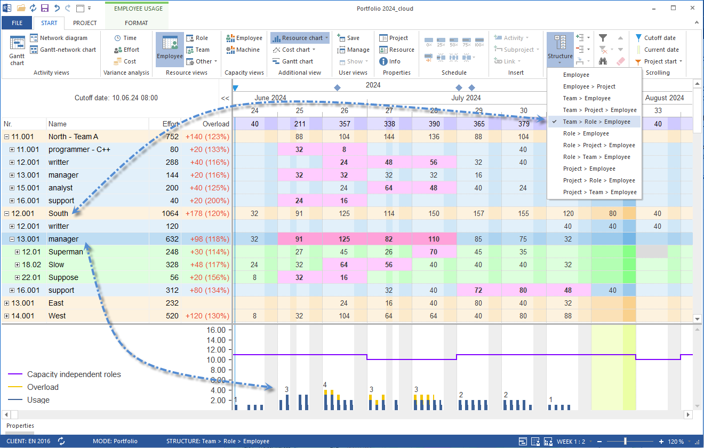Open Info properties
The height and width of the screenshot is (448, 704).
coord(390,61)
